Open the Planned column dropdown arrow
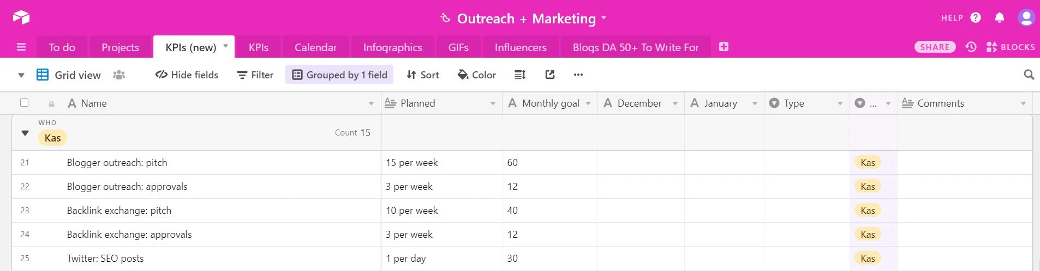The width and height of the screenshot is (1040, 271). tap(493, 103)
